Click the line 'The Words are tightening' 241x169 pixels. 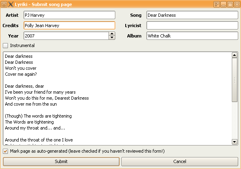coord(30,122)
